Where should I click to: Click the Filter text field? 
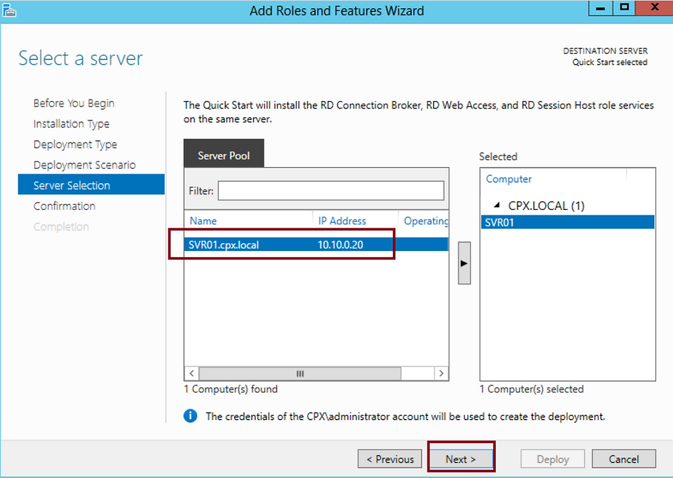tap(331, 191)
